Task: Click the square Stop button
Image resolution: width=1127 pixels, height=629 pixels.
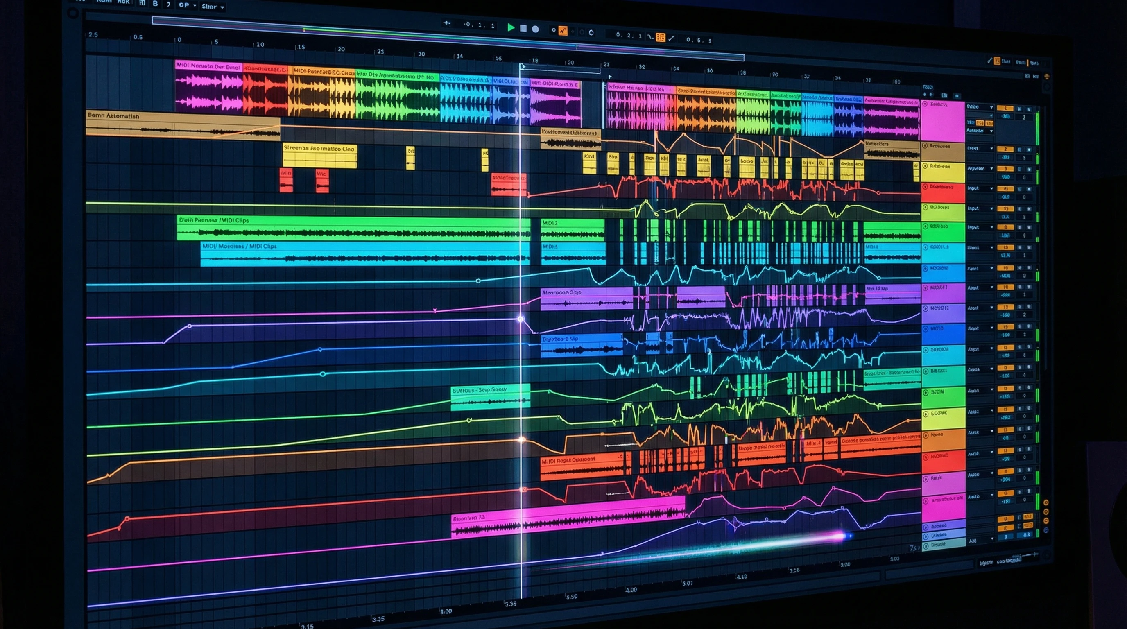Action: pyautogui.click(x=523, y=28)
